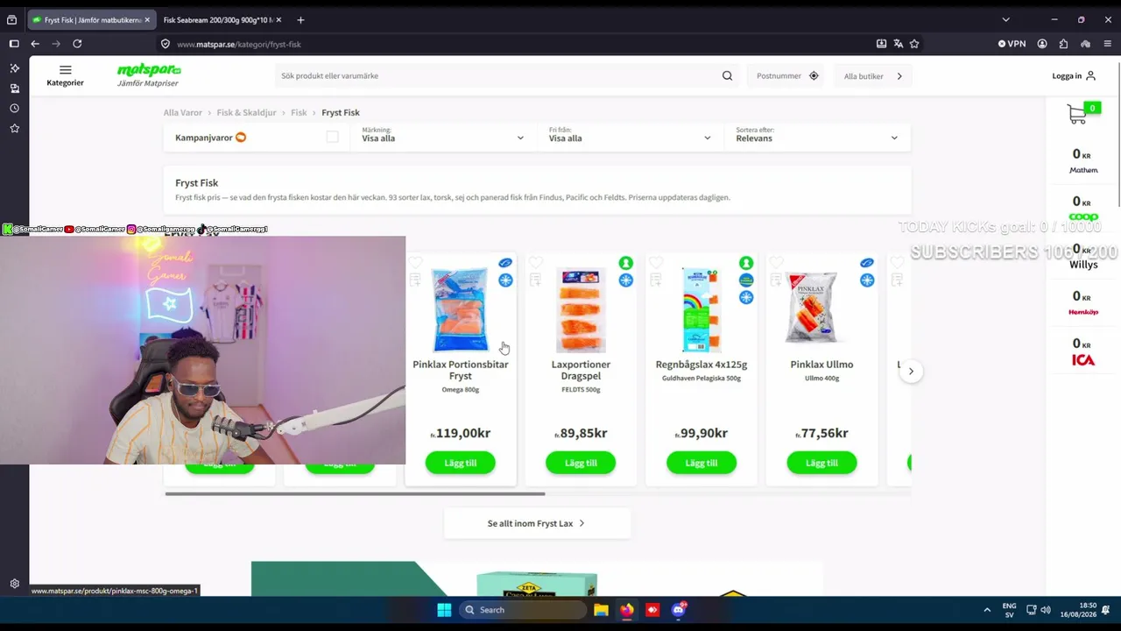Open the VPN indicator in browser toolbar
This screenshot has height=631, width=1121.
pos(1012,44)
